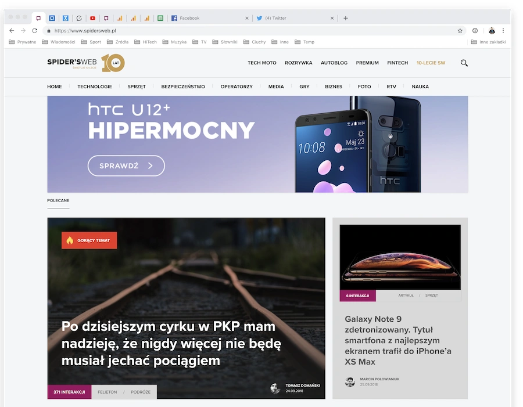Image resolution: width=523 pixels, height=407 pixels.
Task: Switch to the green spreadsheet tab
Action: point(160,19)
